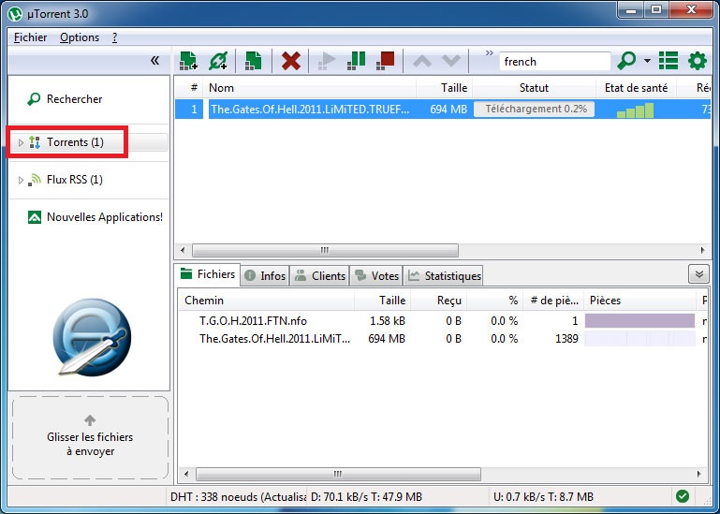Pause the selected torrent
This screenshot has width=720, height=514.
(356, 61)
